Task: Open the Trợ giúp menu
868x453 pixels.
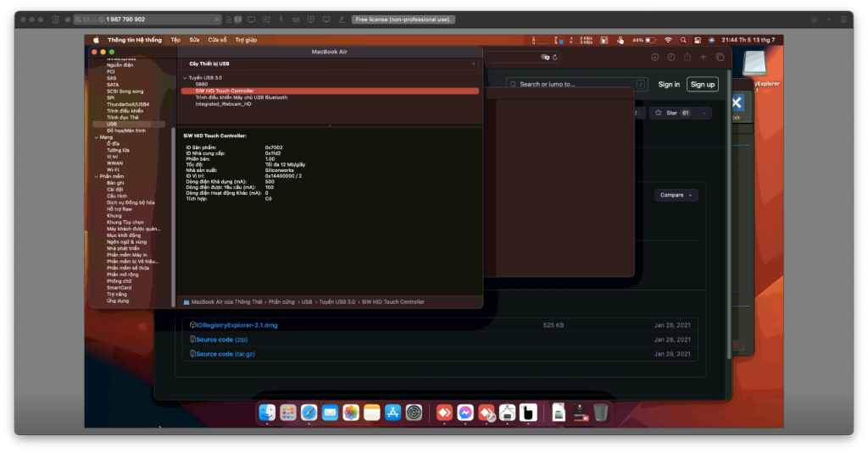Action: pyautogui.click(x=246, y=40)
